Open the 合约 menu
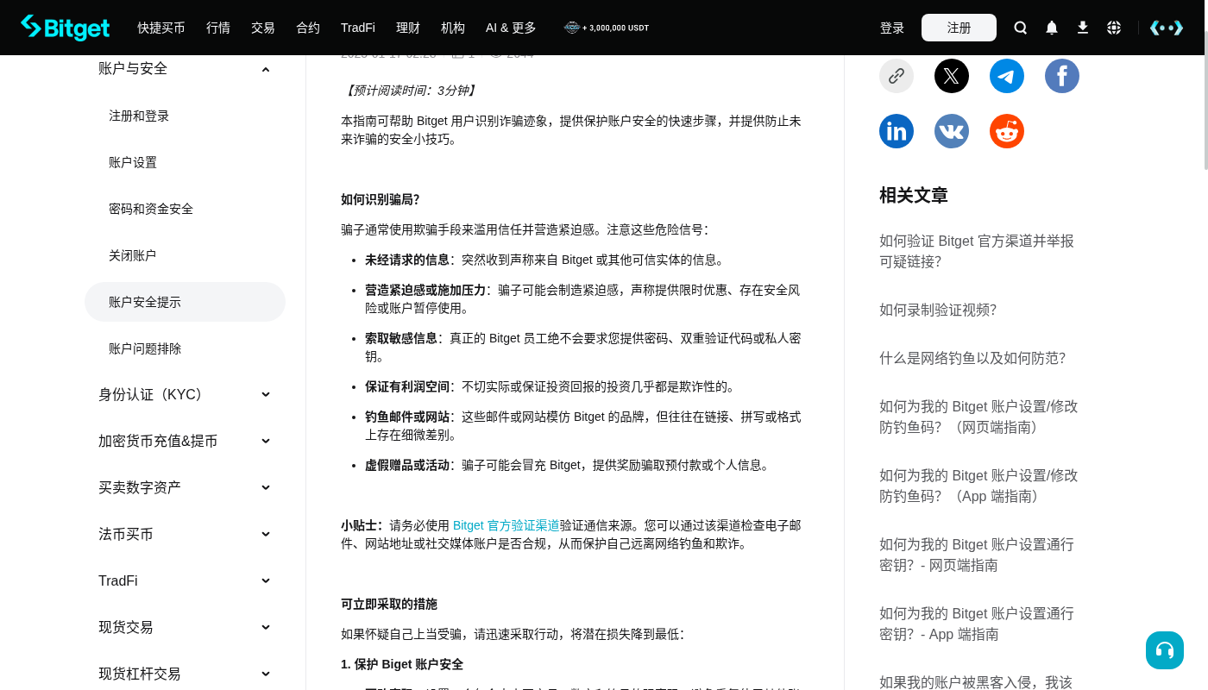Viewport: 1208px width, 690px height. click(308, 28)
